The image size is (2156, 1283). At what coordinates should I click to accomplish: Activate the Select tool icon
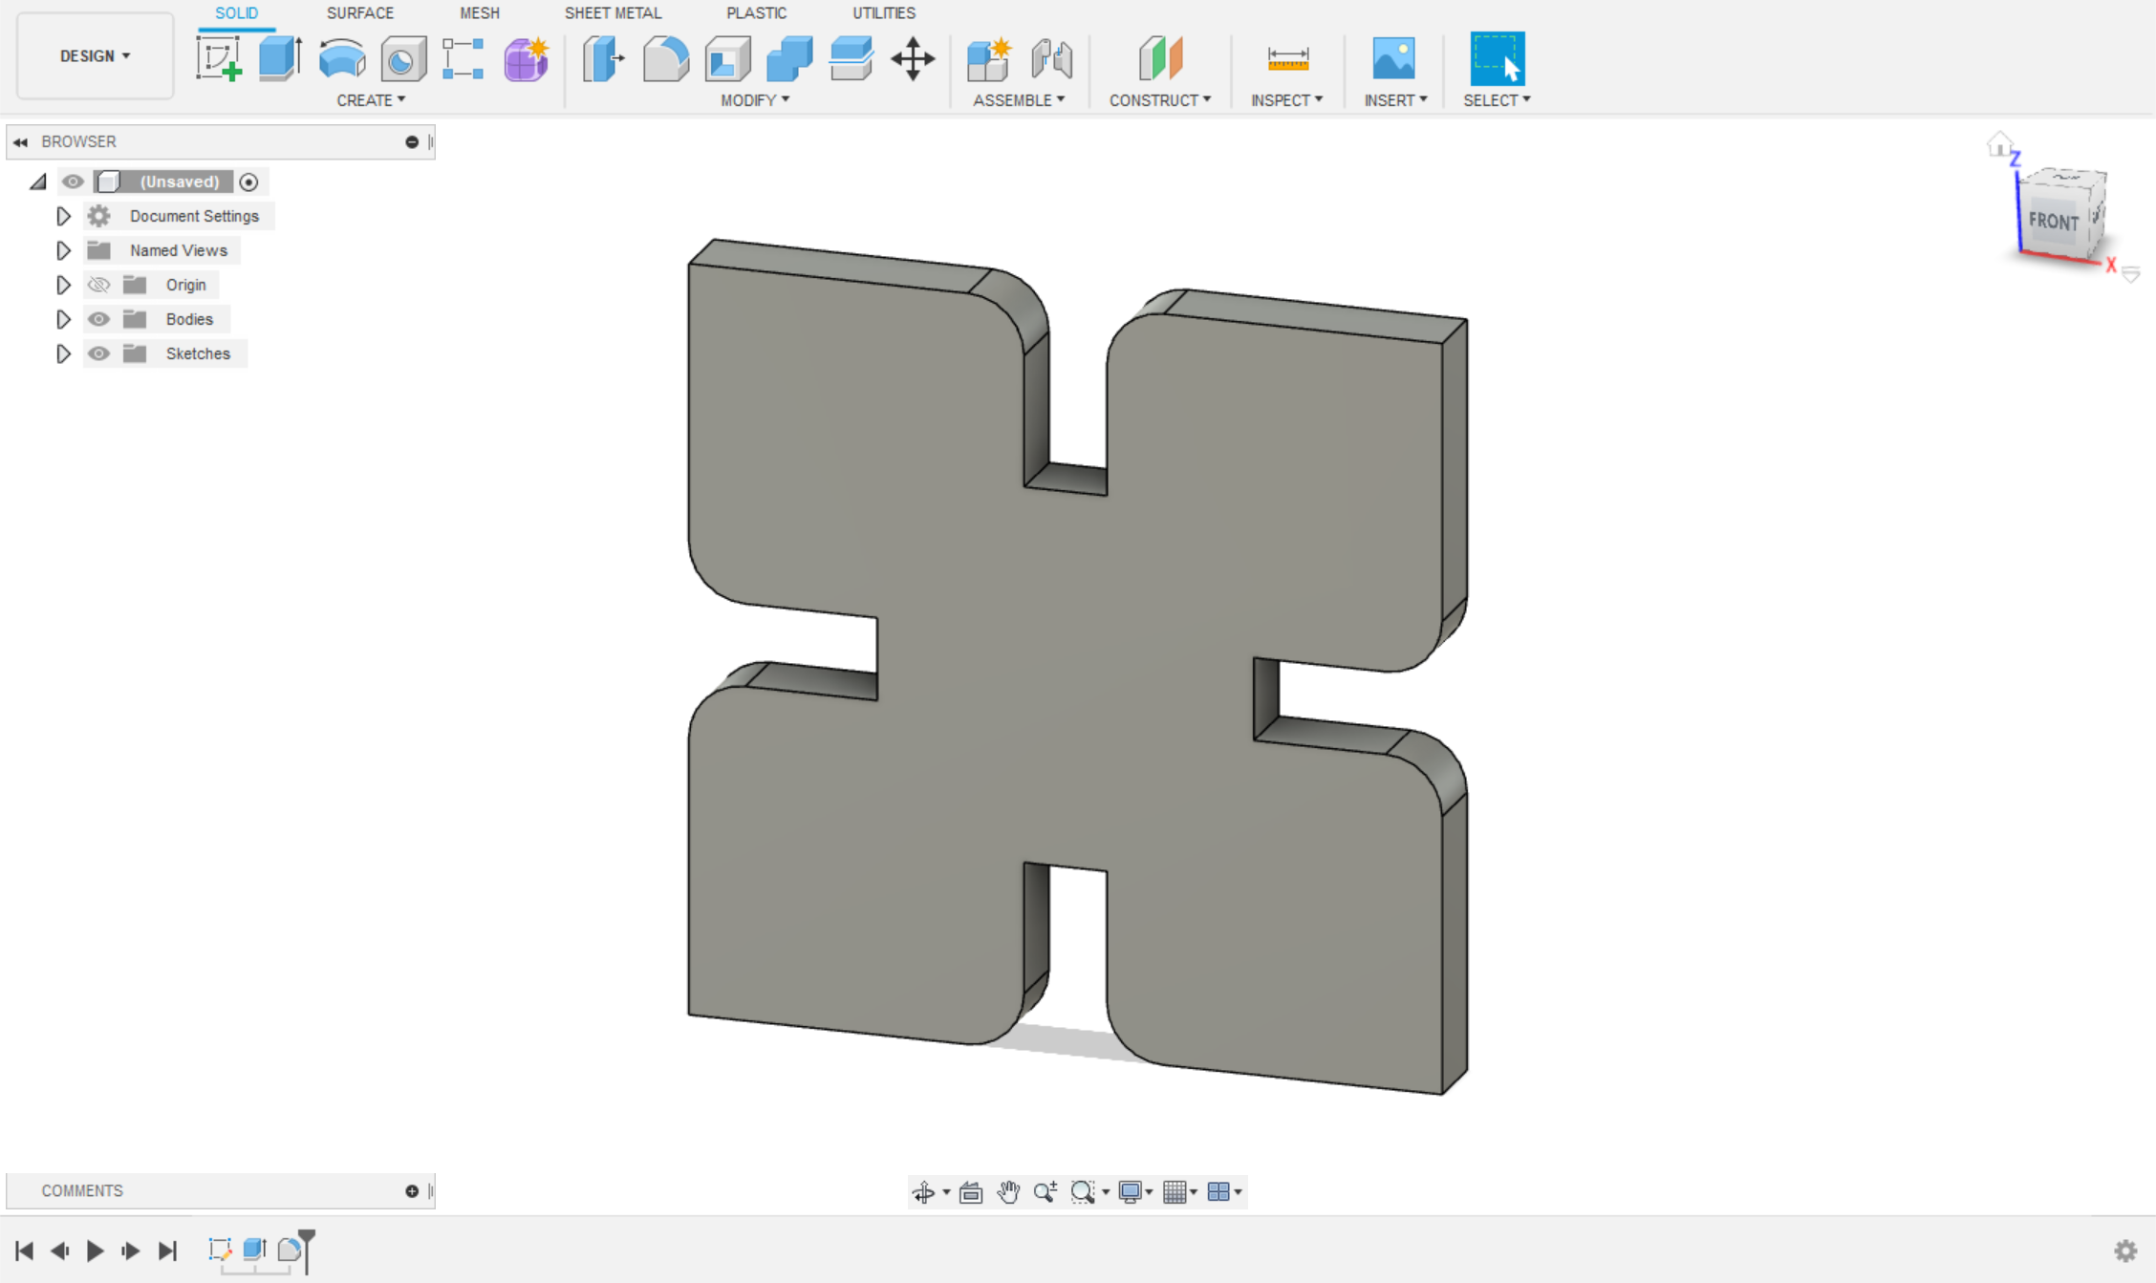(x=1497, y=58)
